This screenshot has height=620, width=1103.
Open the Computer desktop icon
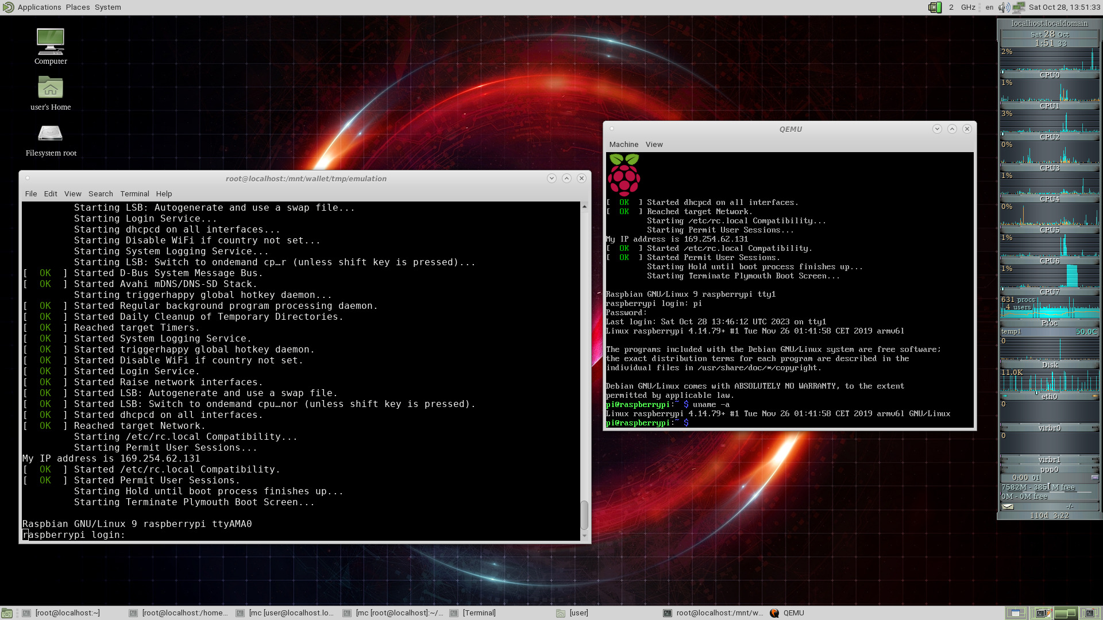51,42
